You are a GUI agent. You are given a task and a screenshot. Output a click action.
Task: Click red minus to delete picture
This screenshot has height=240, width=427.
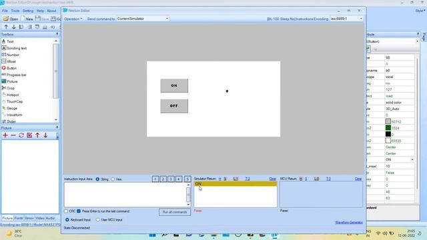coord(13,135)
